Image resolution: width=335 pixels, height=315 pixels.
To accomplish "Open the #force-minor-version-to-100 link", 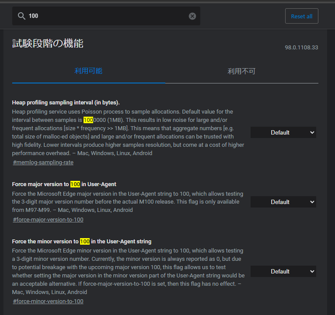I will pos(48,301).
